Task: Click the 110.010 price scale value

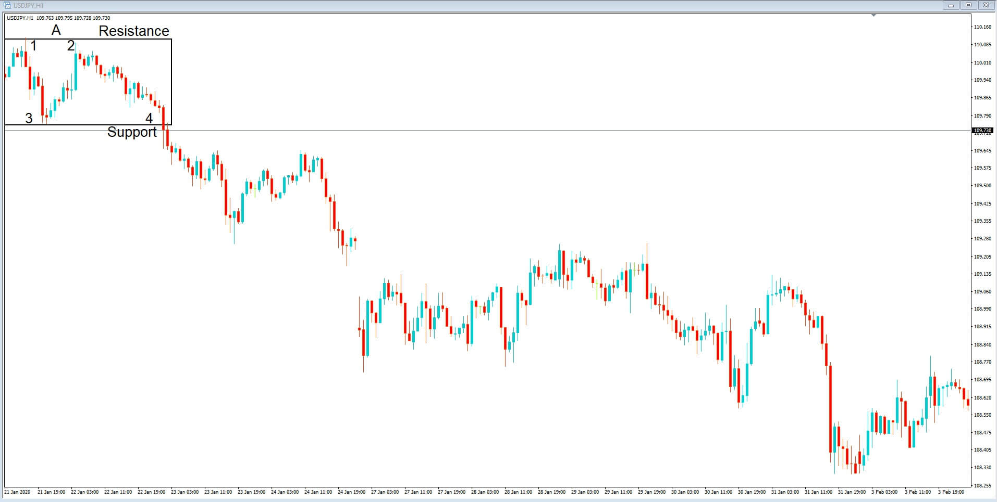Action: tap(982, 63)
